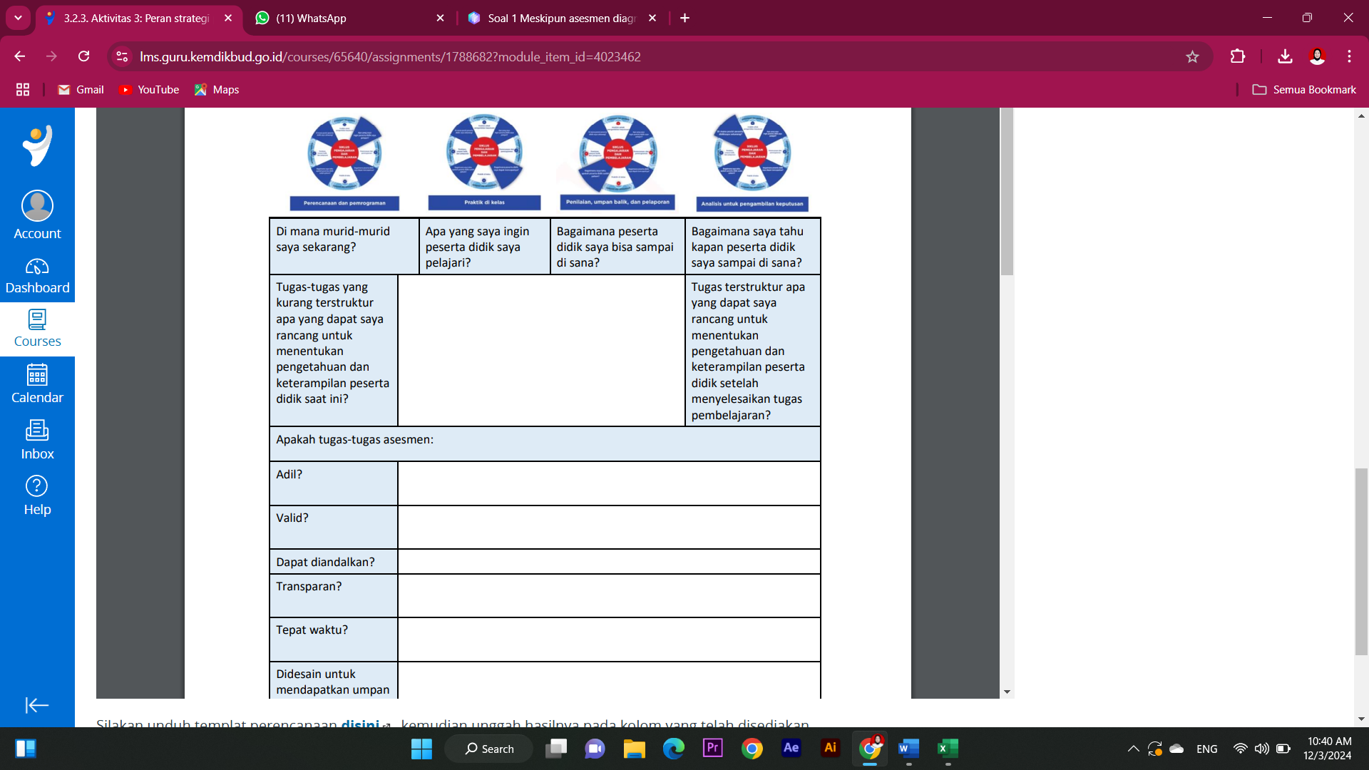This screenshot has height=770, width=1369.
Task: Open the Teams chat taskbar icon
Action: [x=595, y=749]
